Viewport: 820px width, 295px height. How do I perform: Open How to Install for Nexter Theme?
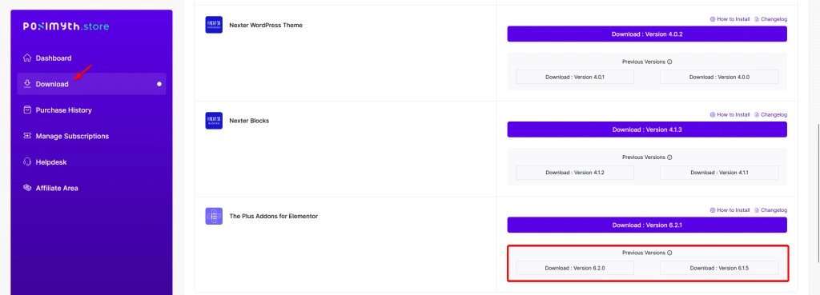[x=730, y=19]
